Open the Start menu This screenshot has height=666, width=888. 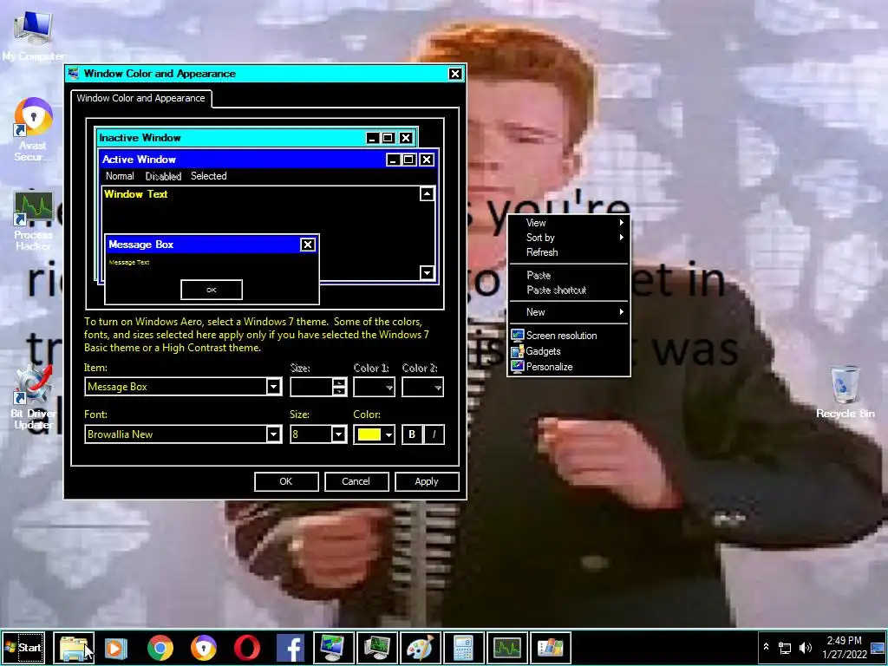23,647
